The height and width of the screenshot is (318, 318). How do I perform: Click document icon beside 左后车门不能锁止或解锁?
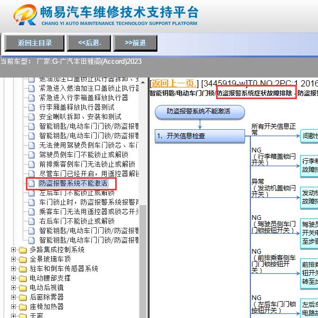[x=31, y=193]
